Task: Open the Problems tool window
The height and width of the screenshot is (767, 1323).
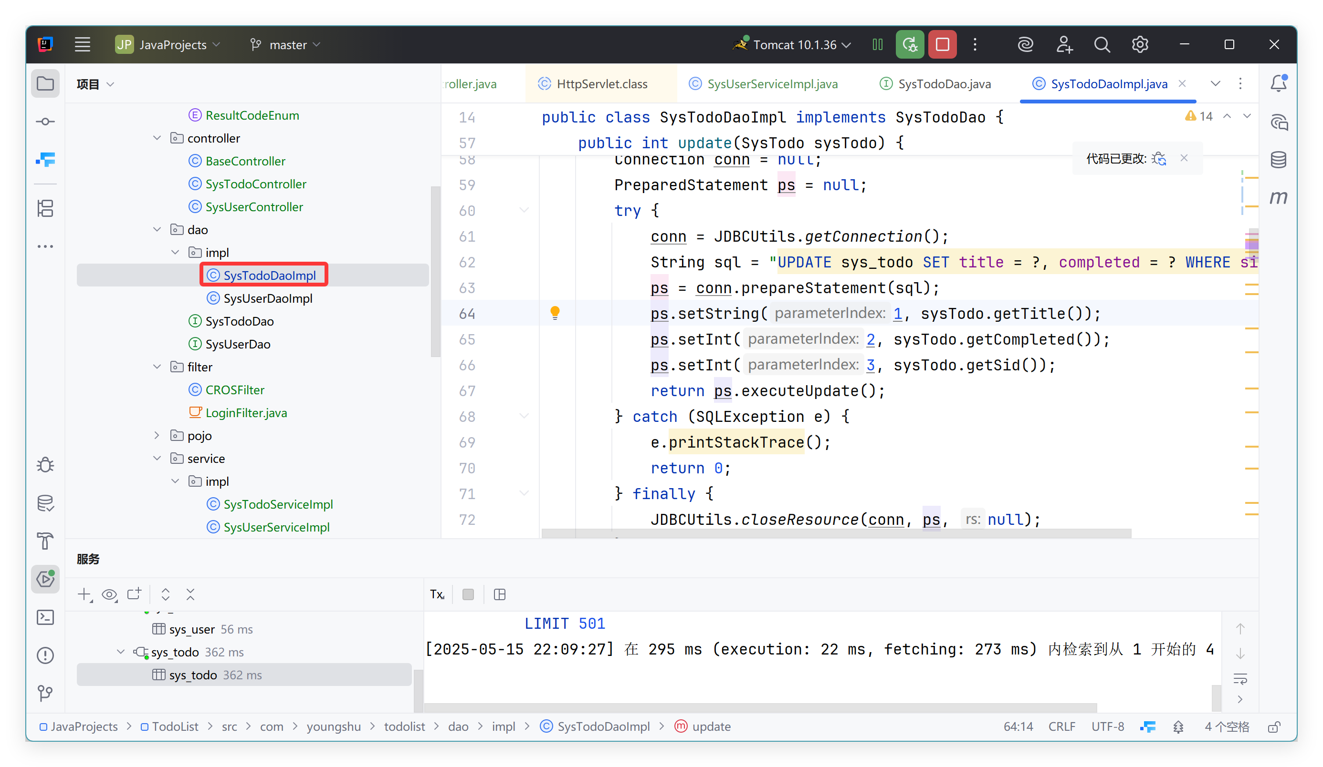Action: 45,655
